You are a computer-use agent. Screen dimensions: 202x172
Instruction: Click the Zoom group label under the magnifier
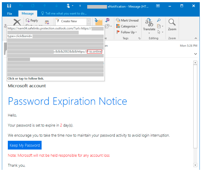[x=172, y=38]
